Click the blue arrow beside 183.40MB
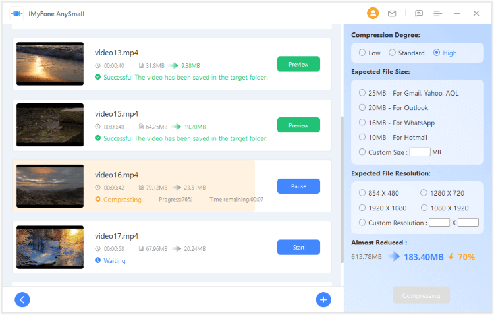This screenshot has height=315, width=494. tap(394, 256)
